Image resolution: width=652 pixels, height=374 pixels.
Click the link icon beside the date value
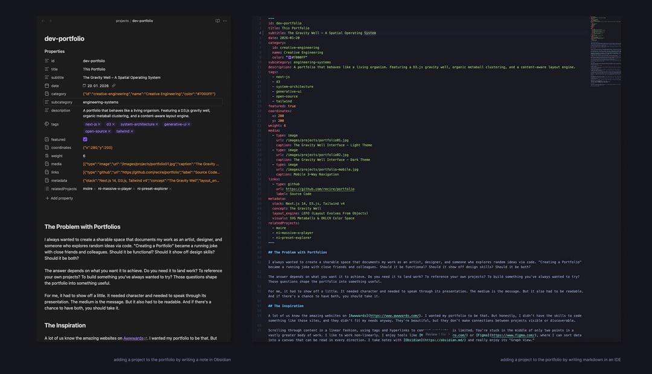(113, 86)
